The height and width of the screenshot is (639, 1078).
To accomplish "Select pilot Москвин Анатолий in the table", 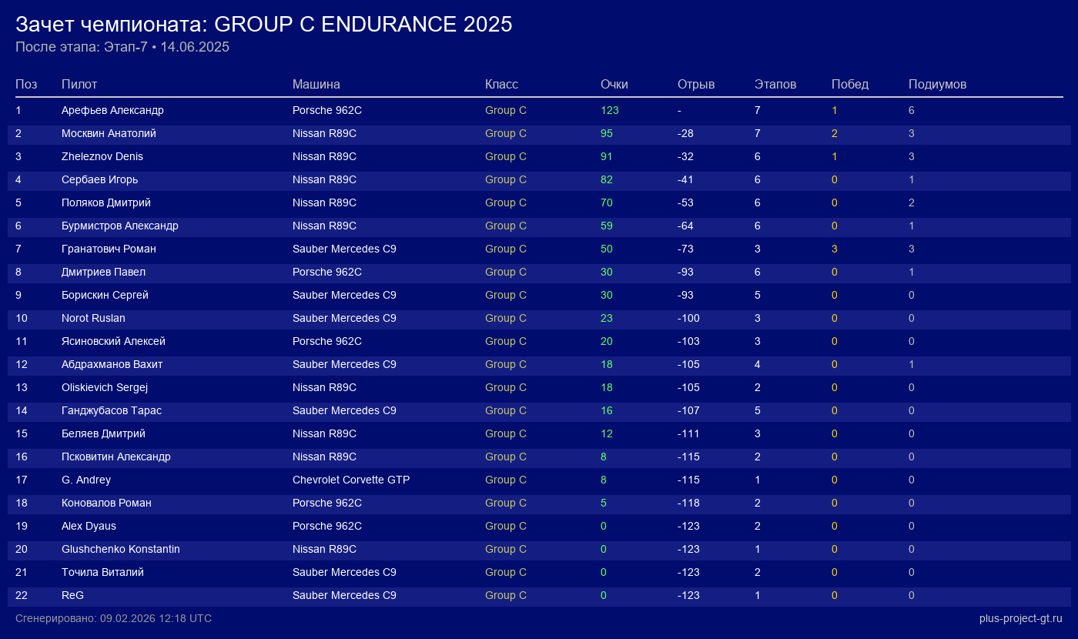I will point(109,133).
